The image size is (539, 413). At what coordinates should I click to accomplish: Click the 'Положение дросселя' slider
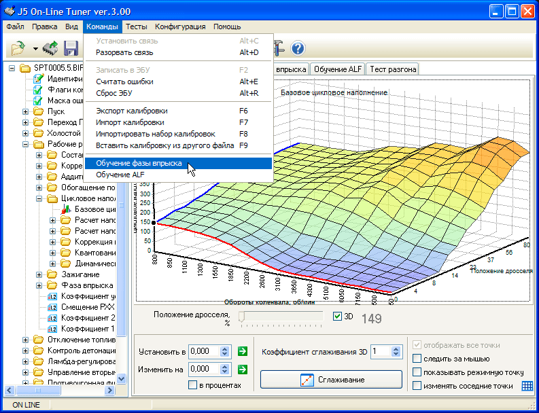[281, 317]
